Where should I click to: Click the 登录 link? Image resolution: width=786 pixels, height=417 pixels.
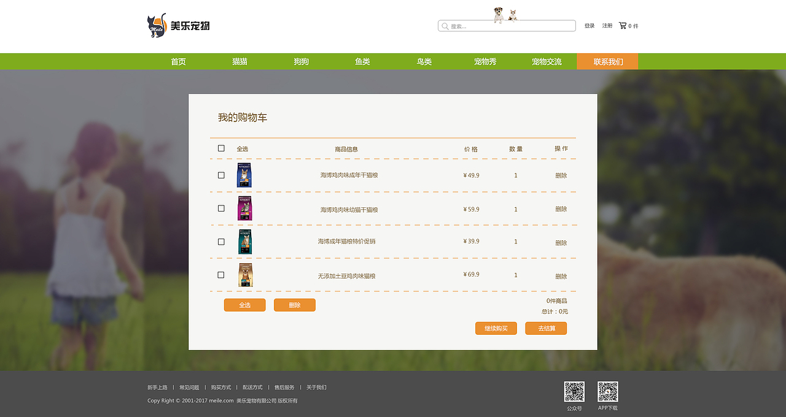click(x=589, y=26)
